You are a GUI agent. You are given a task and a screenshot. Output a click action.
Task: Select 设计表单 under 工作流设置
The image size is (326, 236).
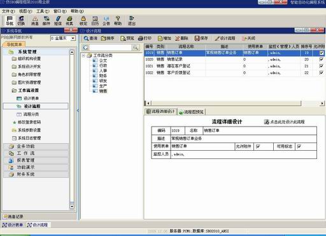click(x=28, y=99)
